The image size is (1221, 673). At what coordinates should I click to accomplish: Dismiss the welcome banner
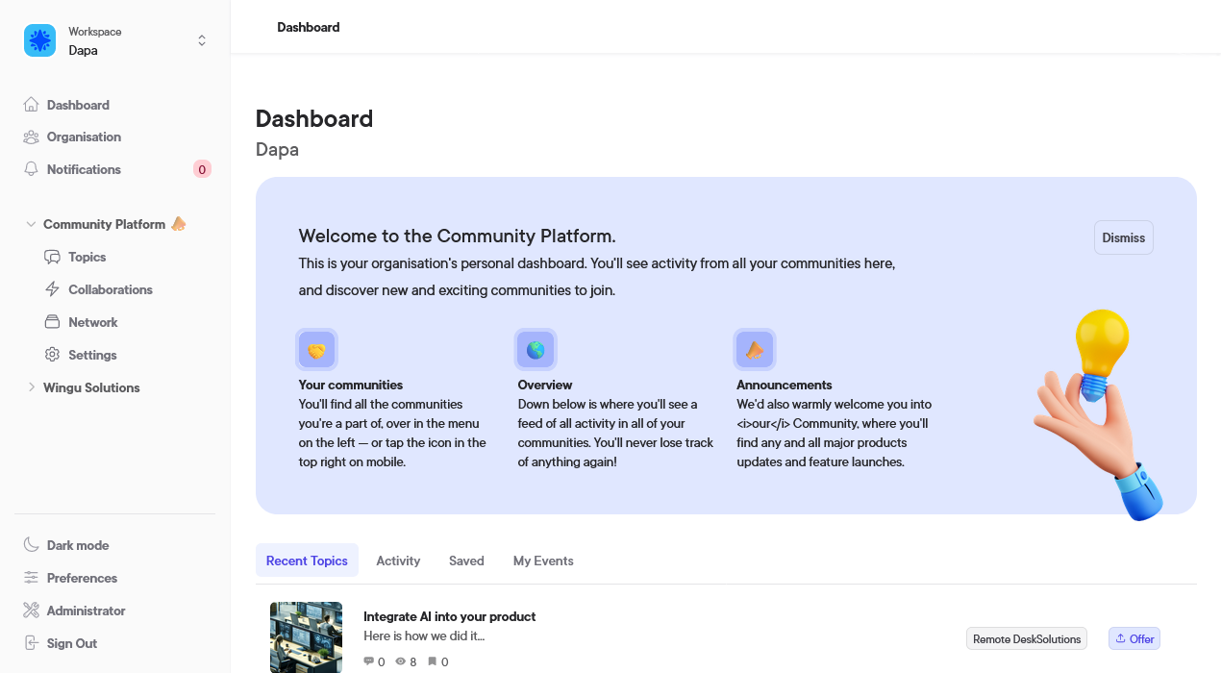coord(1123,237)
